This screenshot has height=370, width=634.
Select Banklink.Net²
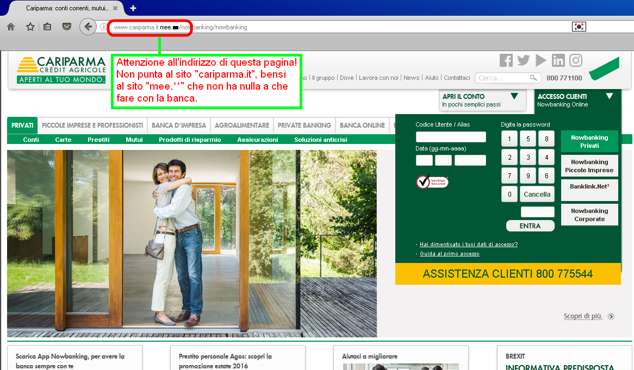589,190
